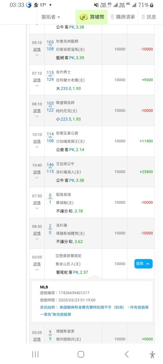Click 詳情 link for 10:10 公鹿 game
163x364 pixels.
point(37,141)
